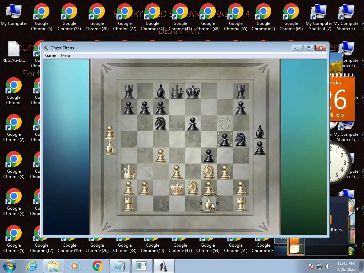Select Google Chrome (33) desktop shortcut

(125, 248)
